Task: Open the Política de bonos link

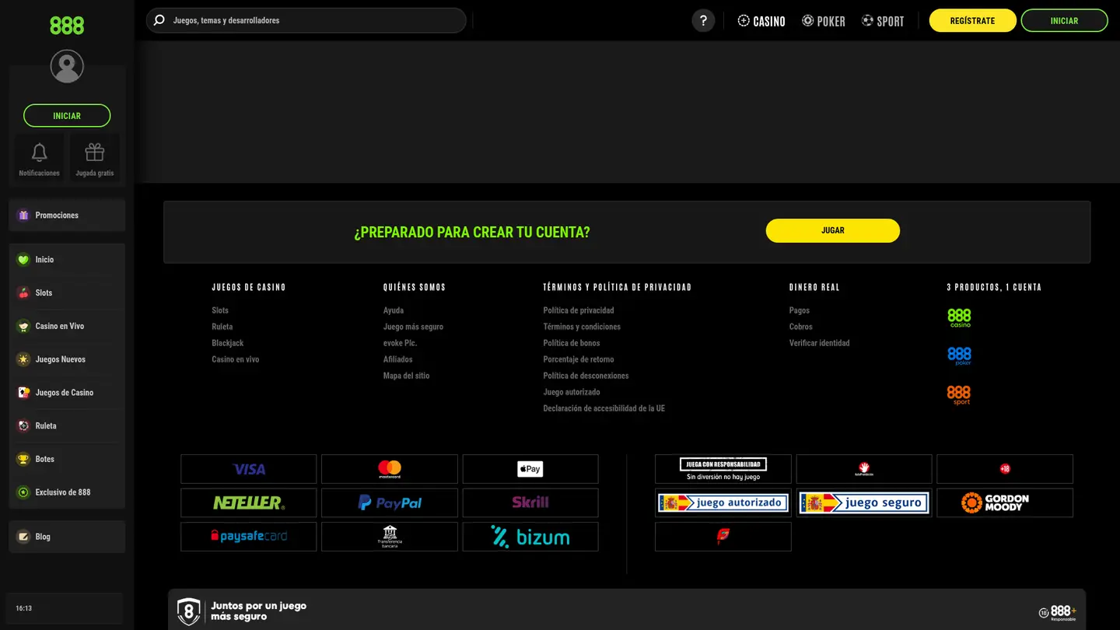Action: [x=572, y=343]
